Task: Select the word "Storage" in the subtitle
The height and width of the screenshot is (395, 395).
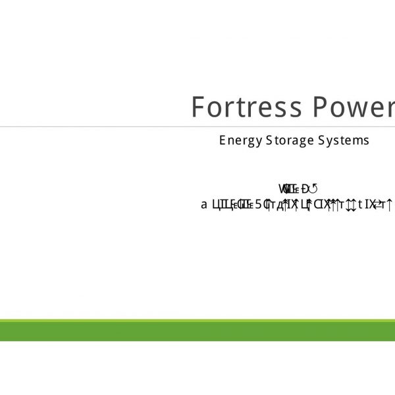Action: pyautogui.click(x=289, y=140)
